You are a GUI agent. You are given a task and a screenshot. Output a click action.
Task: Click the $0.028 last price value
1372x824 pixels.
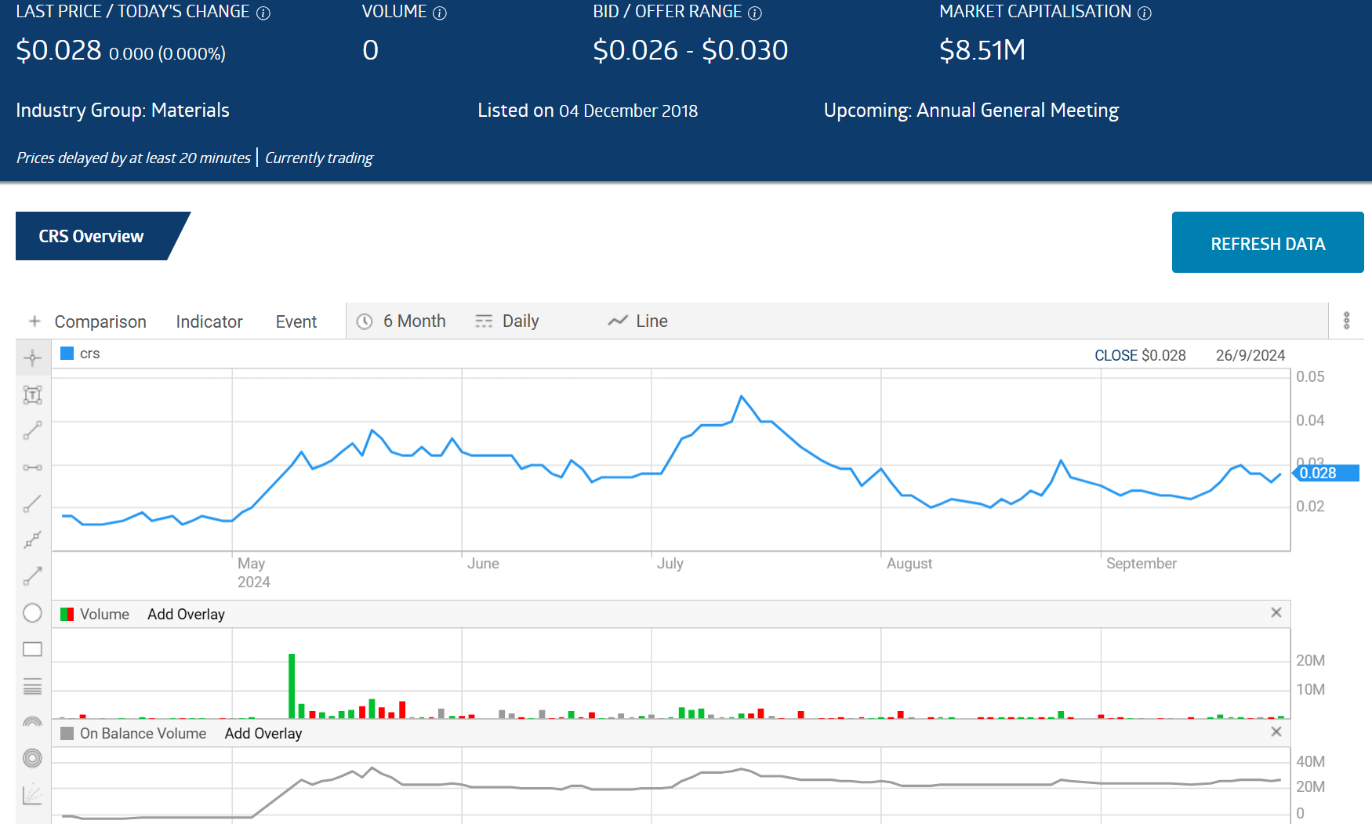[59, 50]
